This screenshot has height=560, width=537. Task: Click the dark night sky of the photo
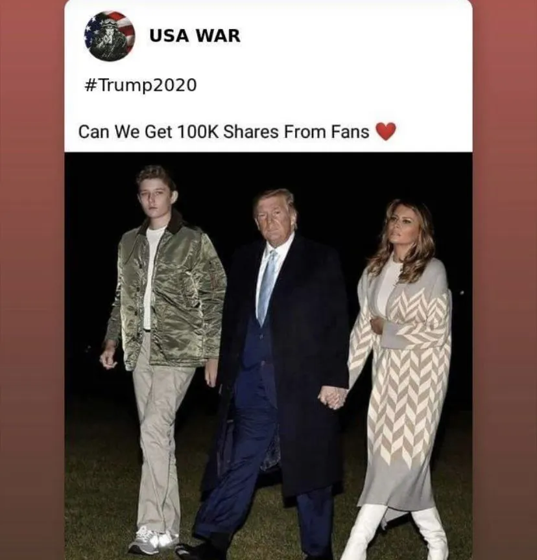tap(357, 175)
